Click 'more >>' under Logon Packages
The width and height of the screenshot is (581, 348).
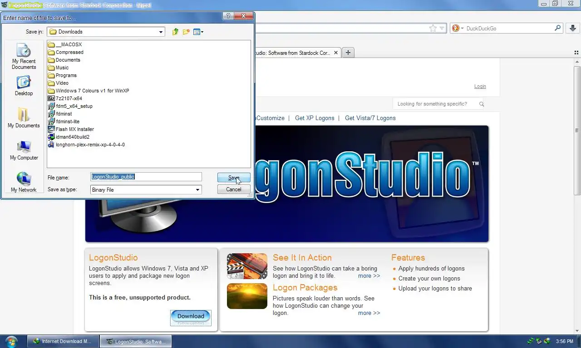point(369,313)
